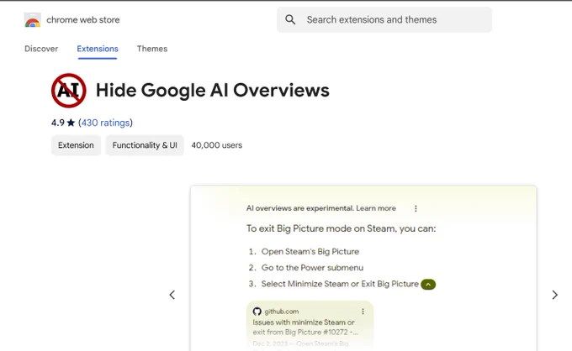Show the next screenshot with right arrow
Screen dimensions: 572x351
[555, 295]
